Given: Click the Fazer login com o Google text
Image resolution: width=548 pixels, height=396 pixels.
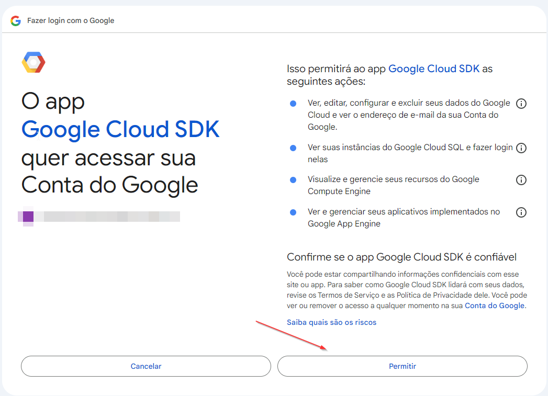Looking at the screenshot, I should (71, 20).
